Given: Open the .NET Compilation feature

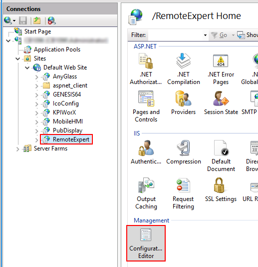Looking at the screenshot, I should (183, 69).
